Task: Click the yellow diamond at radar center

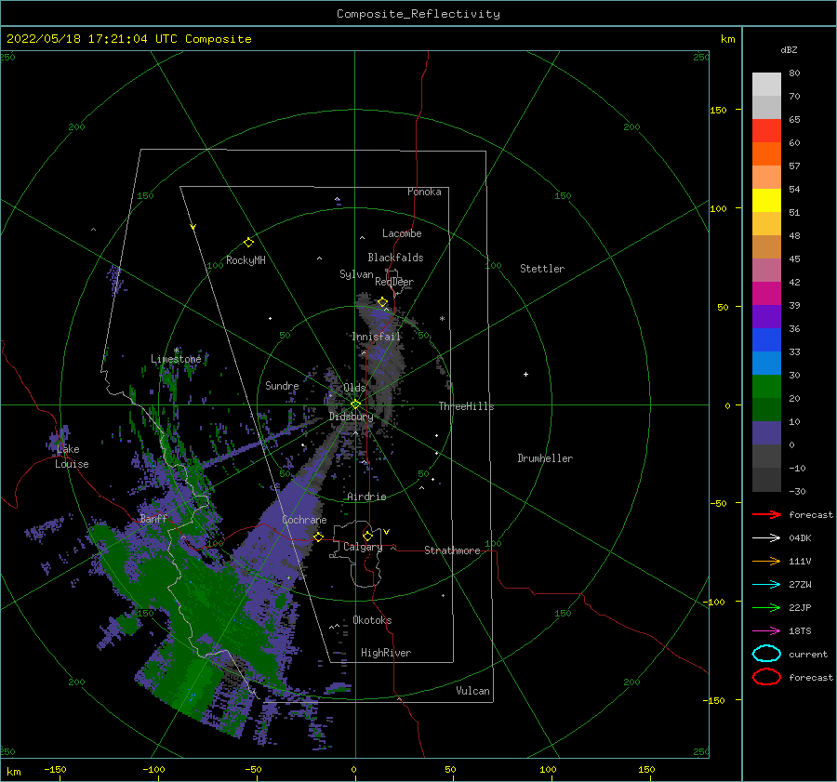Action: pos(355,404)
